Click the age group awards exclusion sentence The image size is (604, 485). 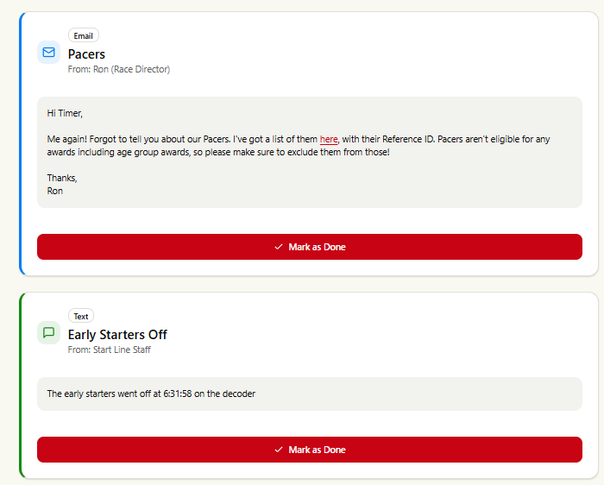(x=299, y=146)
